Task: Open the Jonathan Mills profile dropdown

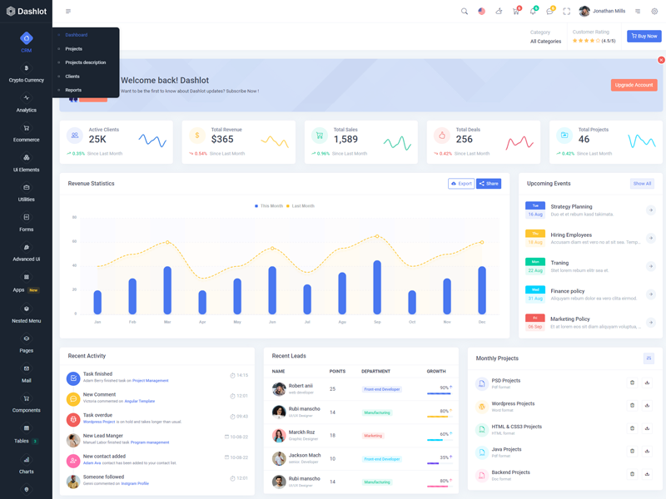Action: 603,12
